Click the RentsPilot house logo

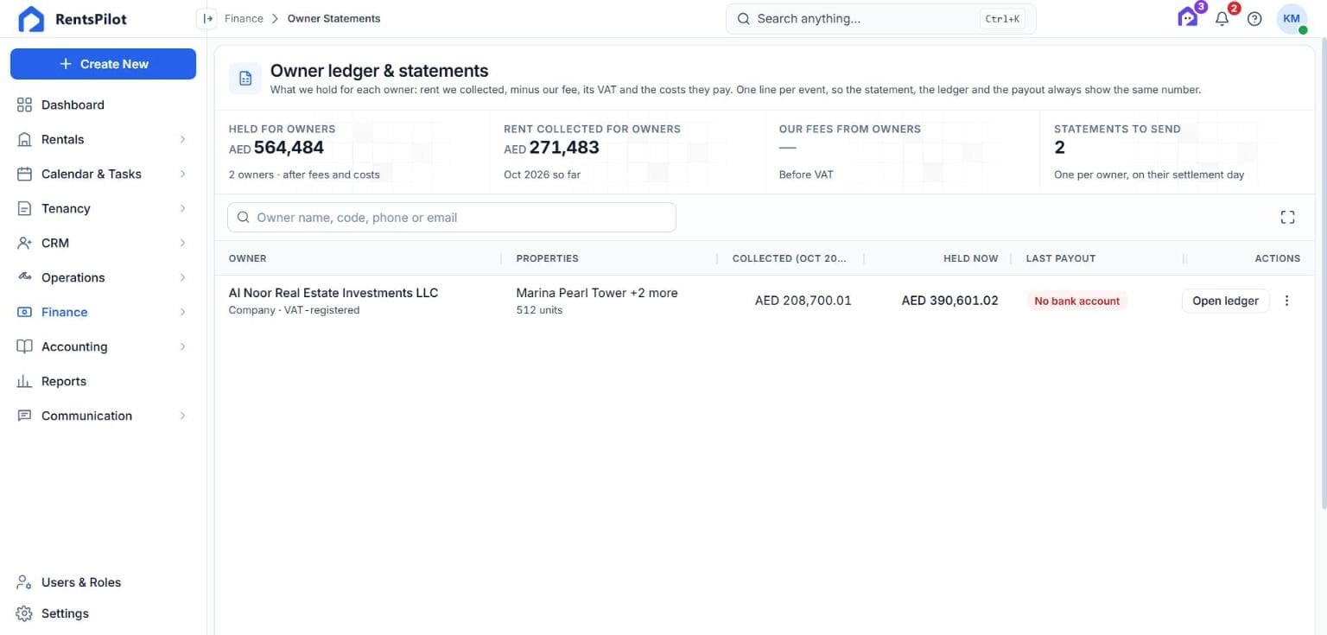(31, 19)
